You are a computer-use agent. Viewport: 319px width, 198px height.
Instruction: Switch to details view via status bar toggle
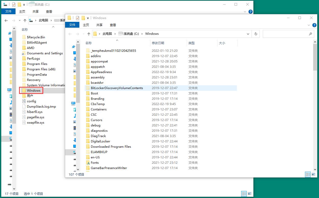[308, 174]
